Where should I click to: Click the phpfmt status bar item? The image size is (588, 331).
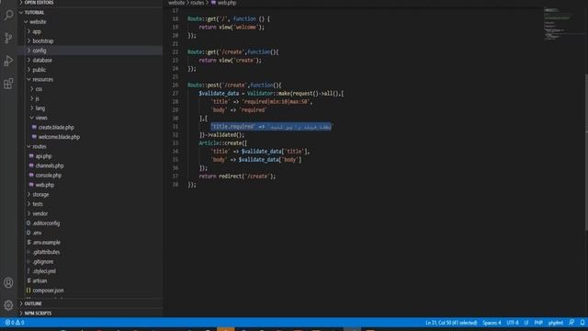coord(556,323)
